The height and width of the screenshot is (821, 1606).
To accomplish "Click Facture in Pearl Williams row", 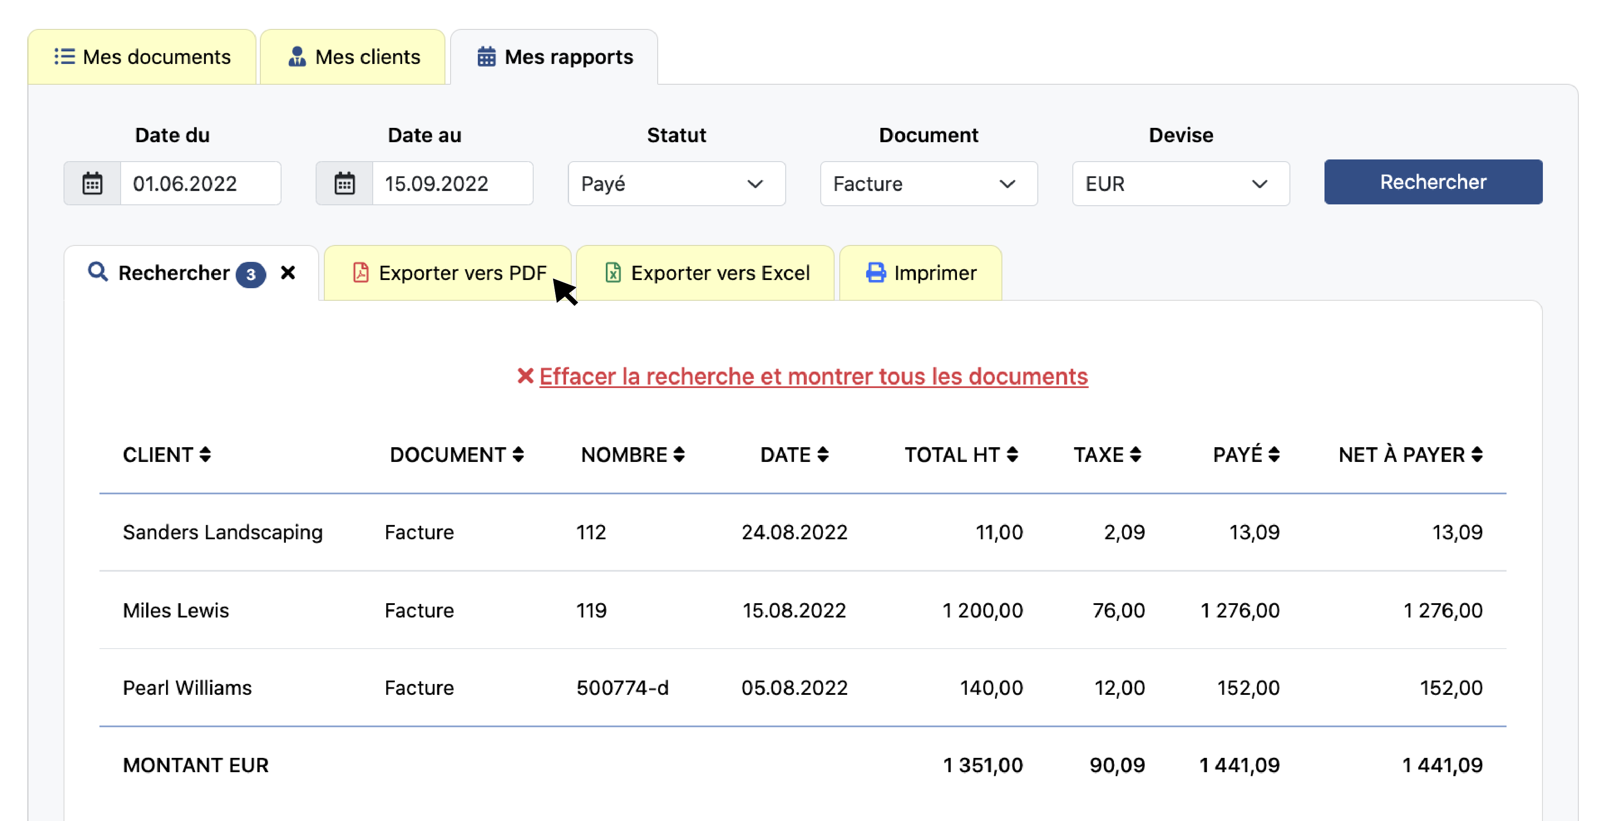I will (419, 688).
